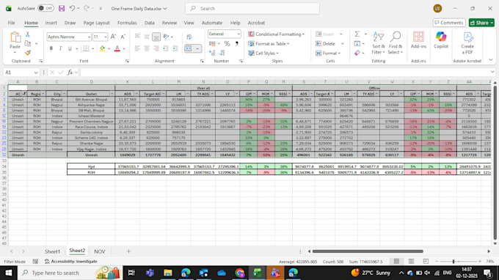Image resolution: width=499 pixels, height=280 pixels.
Task: Click the Share button
Action: click(x=481, y=23)
